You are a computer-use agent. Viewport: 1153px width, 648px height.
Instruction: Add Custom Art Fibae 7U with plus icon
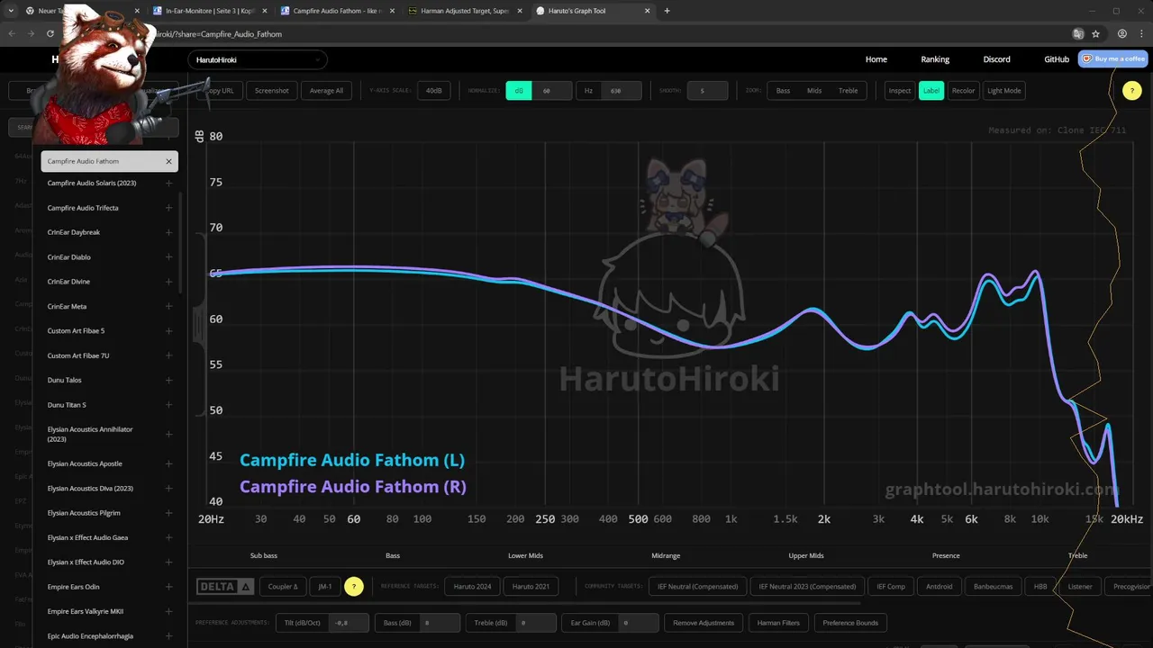click(x=168, y=355)
